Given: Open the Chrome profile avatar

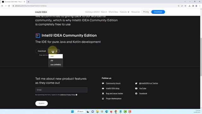Looking at the screenshot, I should point(196,6).
